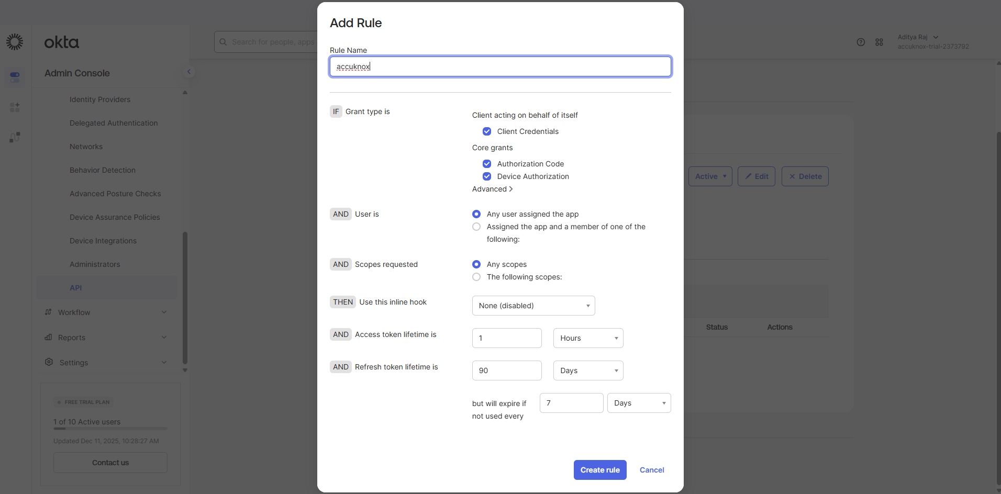Click the integrations link icon in left rail
The width and height of the screenshot is (1001, 494).
(x=15, y=137)
